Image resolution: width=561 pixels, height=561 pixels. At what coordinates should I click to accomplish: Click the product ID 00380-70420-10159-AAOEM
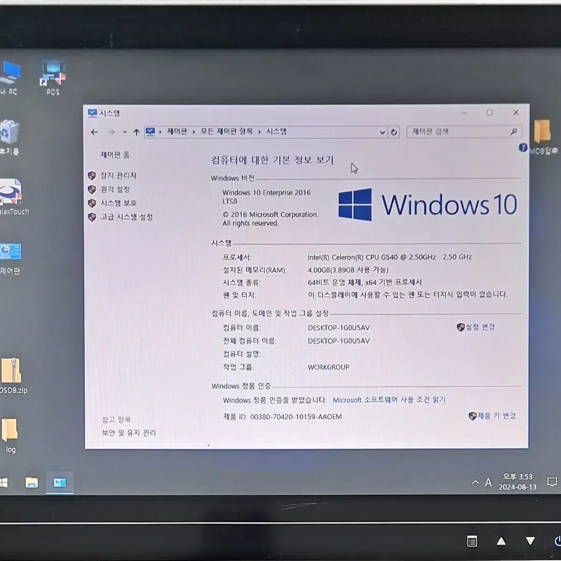296,417
